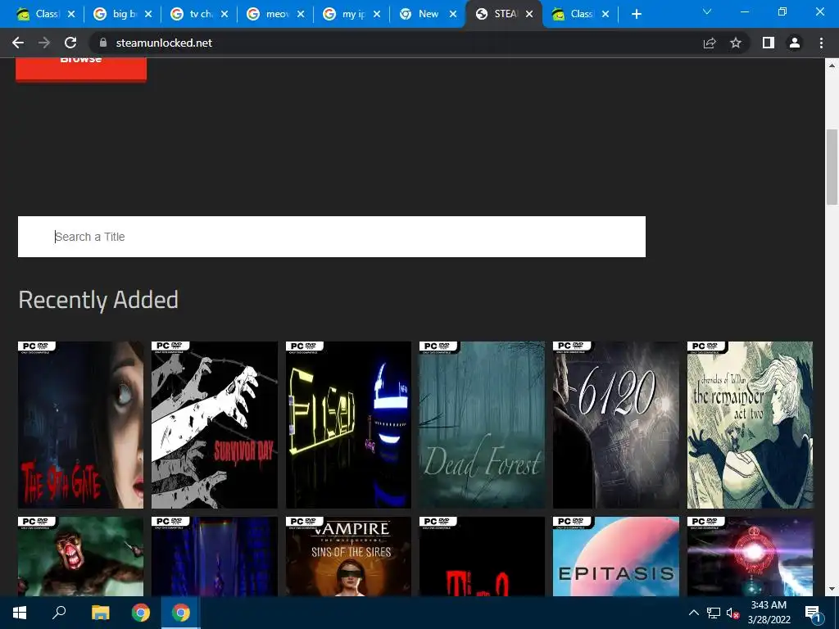Click the browser forward arrow
Screen dimensions: 839x629
click(x=44, y=43)
